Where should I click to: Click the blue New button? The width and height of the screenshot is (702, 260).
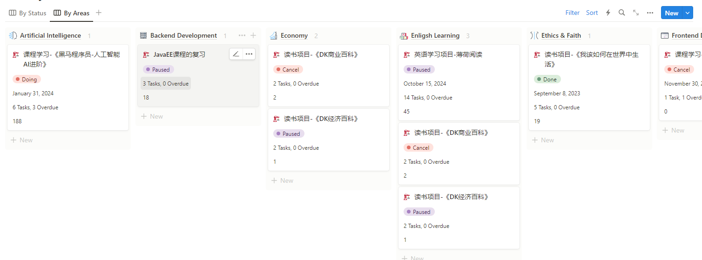(x=671, y=13)
